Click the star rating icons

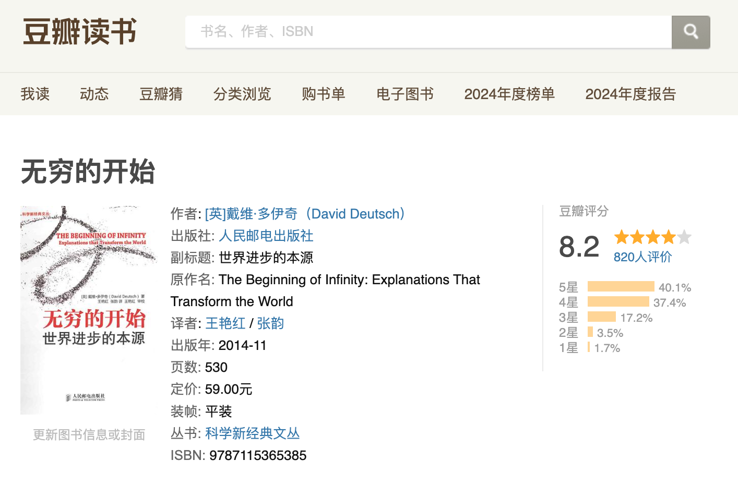[x=652, y=238]
